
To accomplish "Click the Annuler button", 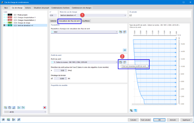I will click(x=173, y=120).
